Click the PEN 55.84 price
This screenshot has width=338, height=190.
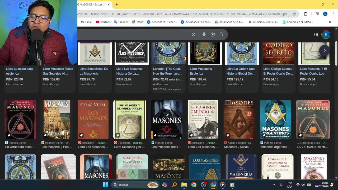(308, 79)
